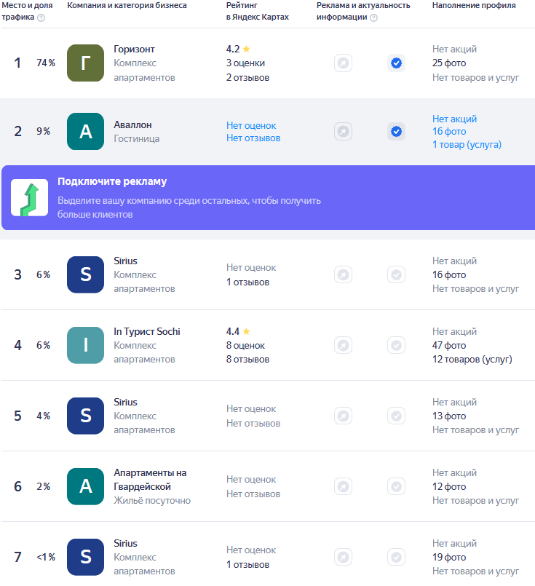Click the olive 'Г' avatar of Горизонт
This screenshot has height=586, width=535.
click(x=86, y=63)
